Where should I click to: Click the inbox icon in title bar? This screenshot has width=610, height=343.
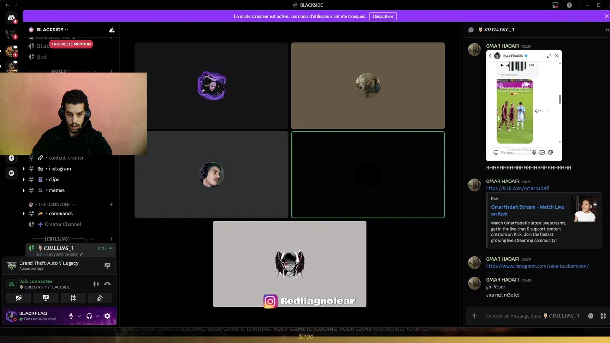555,5
